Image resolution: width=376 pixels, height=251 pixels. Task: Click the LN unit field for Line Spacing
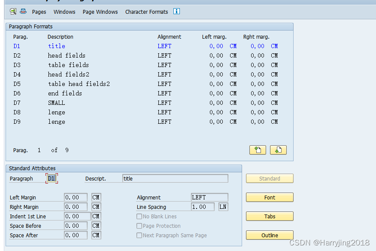click(223, 207)
